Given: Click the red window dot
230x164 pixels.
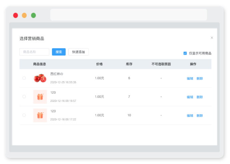Looking at the screenshot, I should (x=16, y=15).
